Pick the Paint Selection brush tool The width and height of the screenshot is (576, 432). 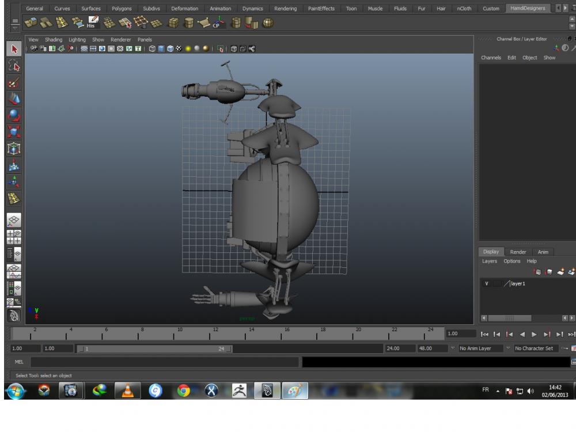tap(14, 82)
